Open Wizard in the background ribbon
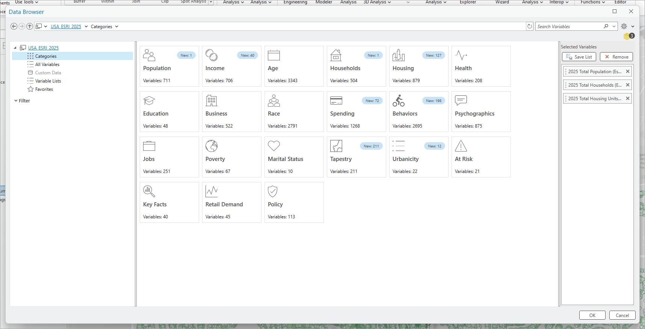This screenshot has width=645, height=329. (x=502, y=2)
